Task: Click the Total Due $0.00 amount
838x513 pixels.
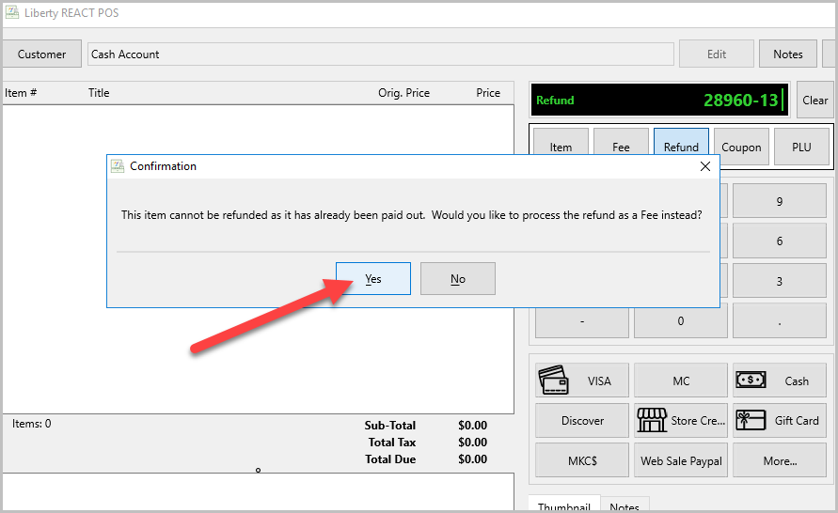Action: click(472, 459)
